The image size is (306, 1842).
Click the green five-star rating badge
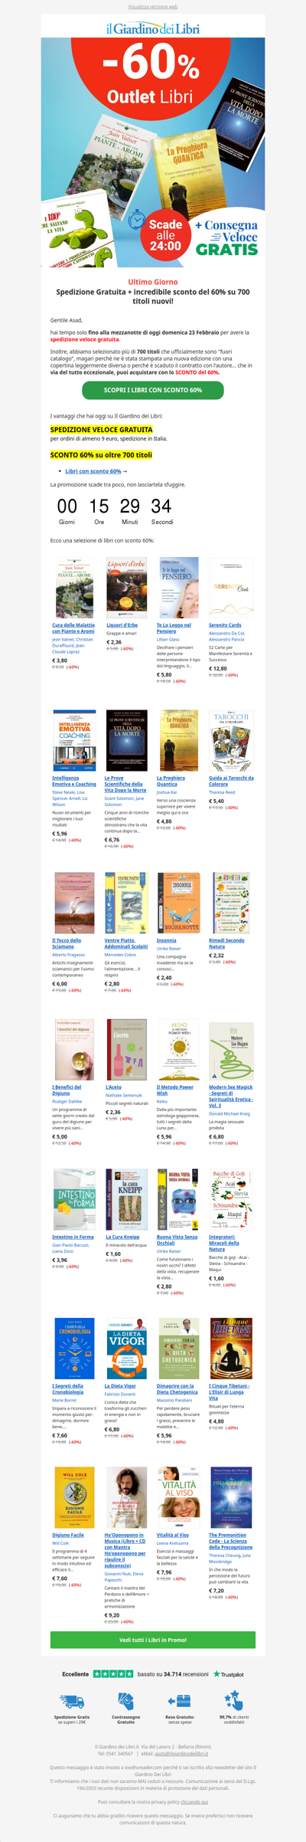113,1674
